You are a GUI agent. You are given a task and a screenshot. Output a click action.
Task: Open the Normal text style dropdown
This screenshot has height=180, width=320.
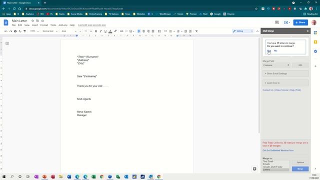tap(50, 31)
